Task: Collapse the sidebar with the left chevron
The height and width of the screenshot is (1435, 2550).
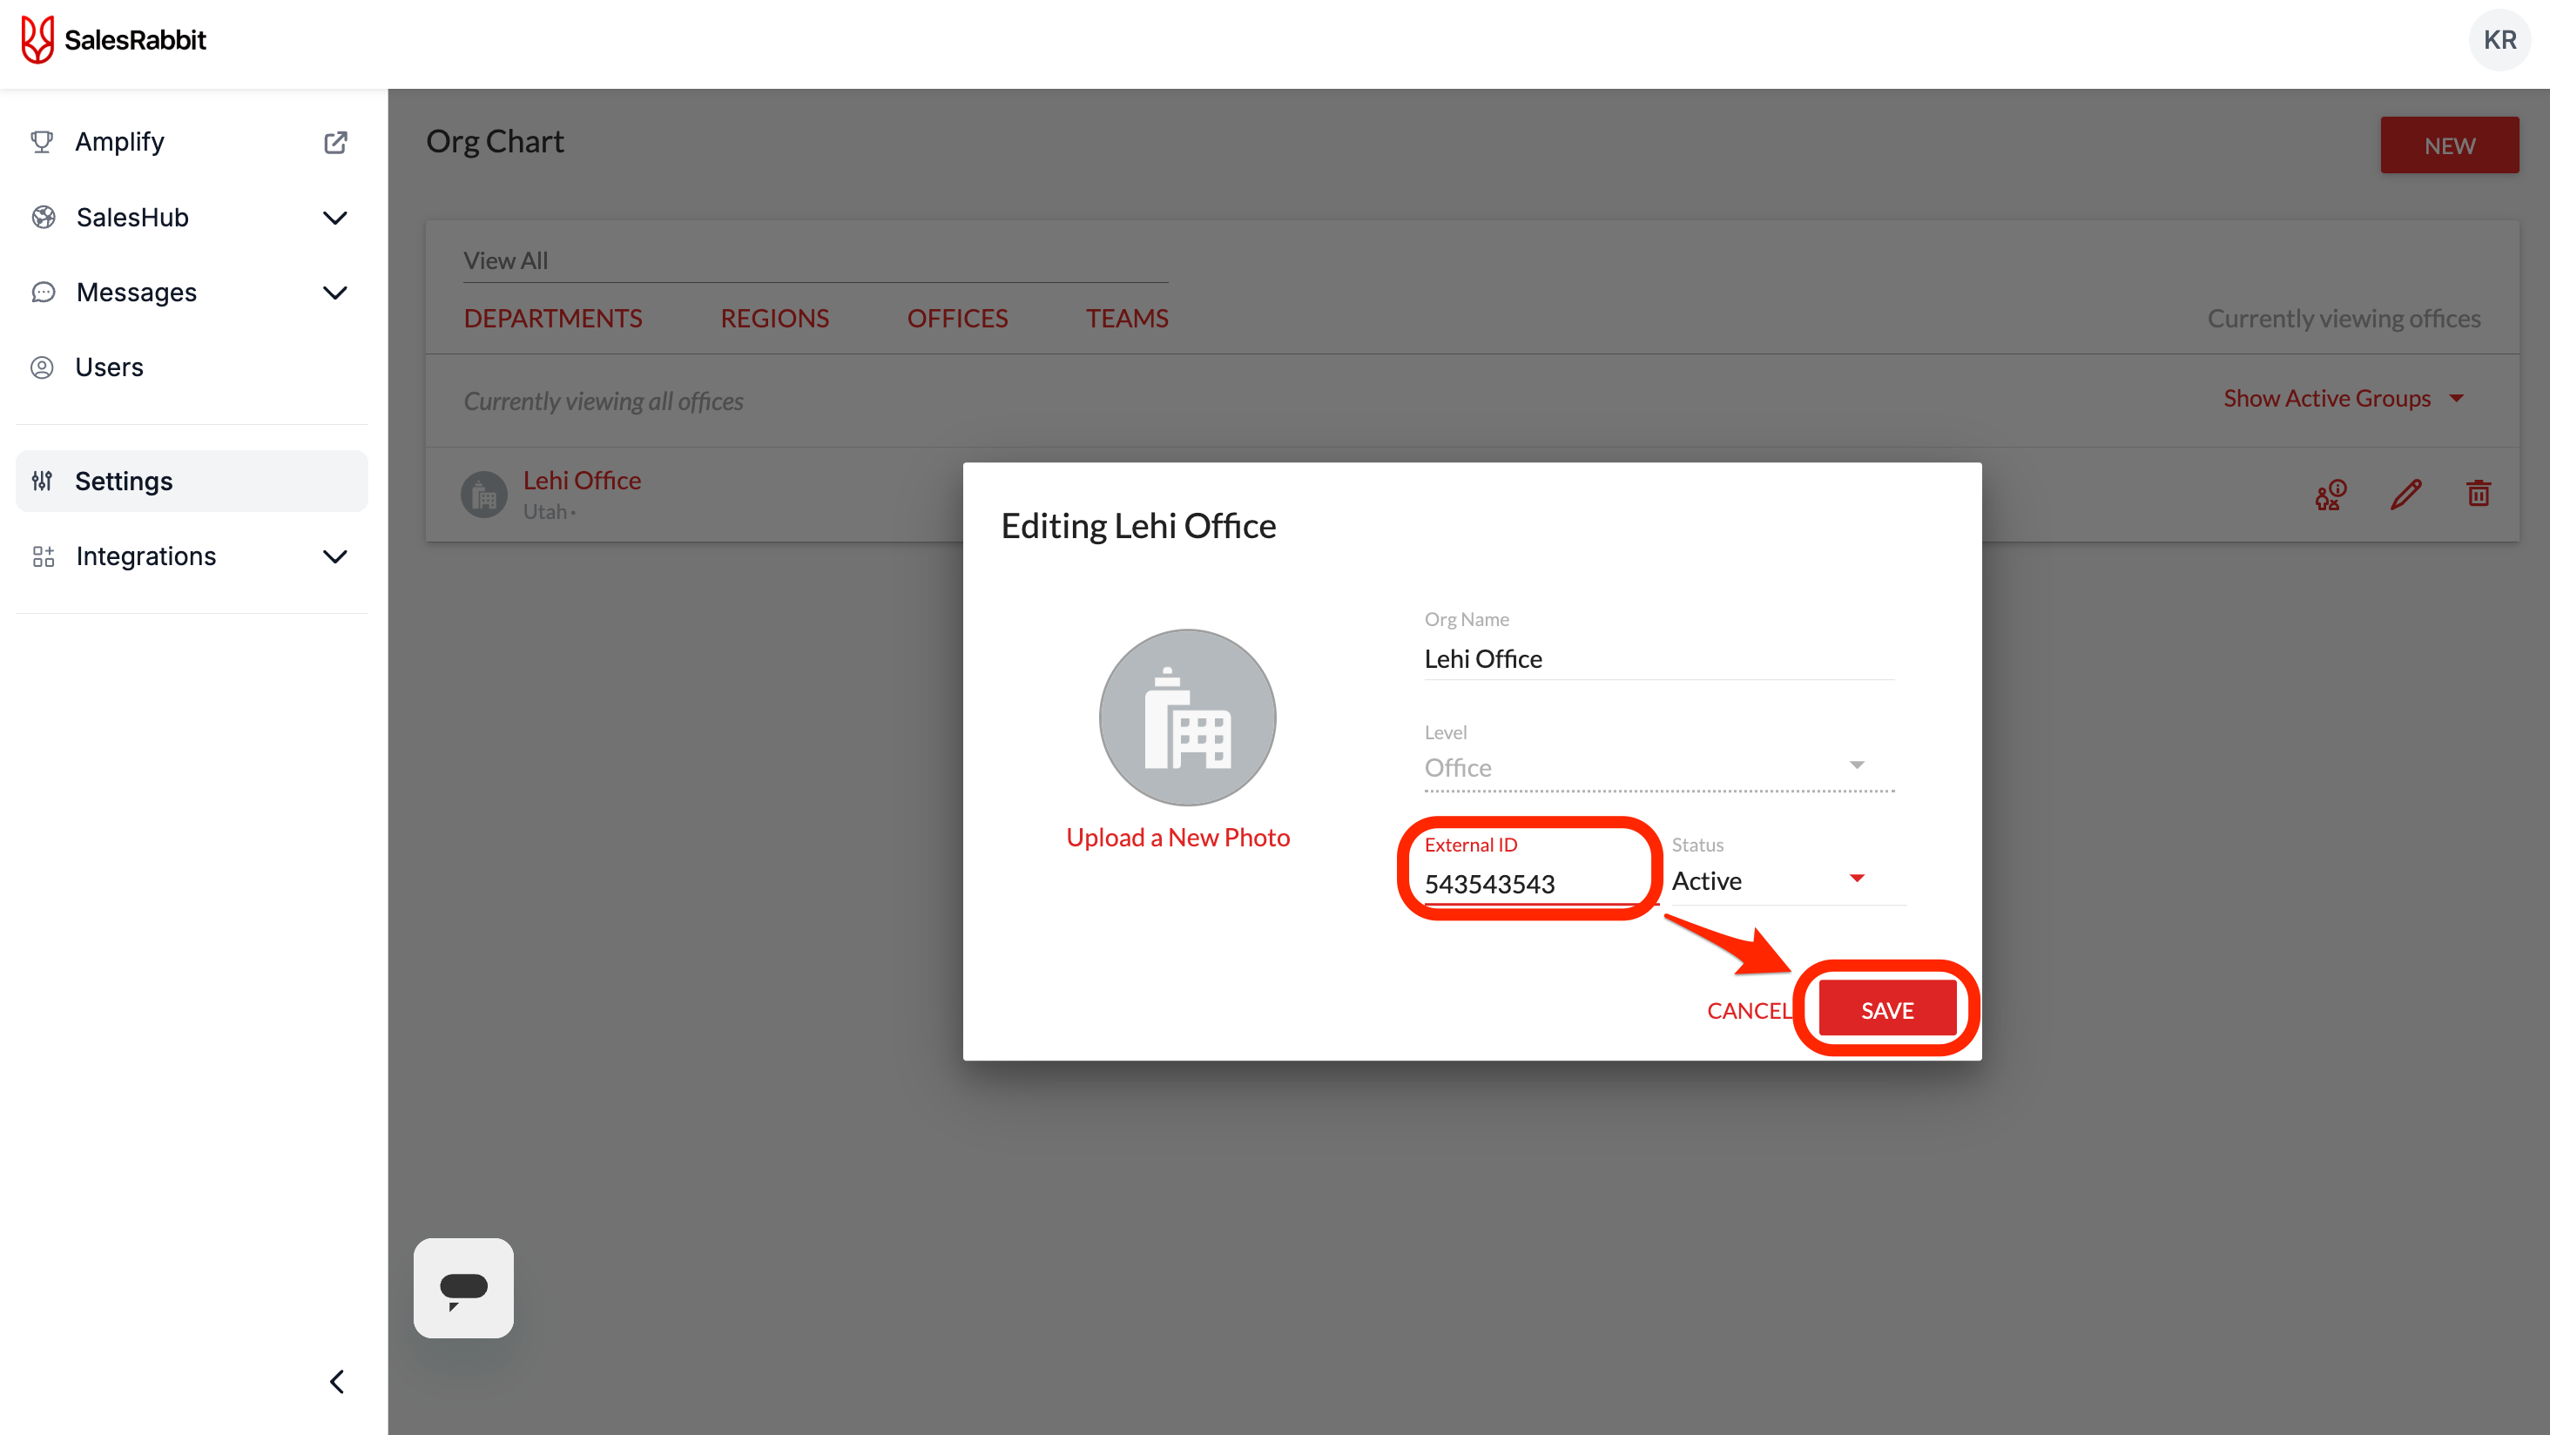Action: [336, 1382]
